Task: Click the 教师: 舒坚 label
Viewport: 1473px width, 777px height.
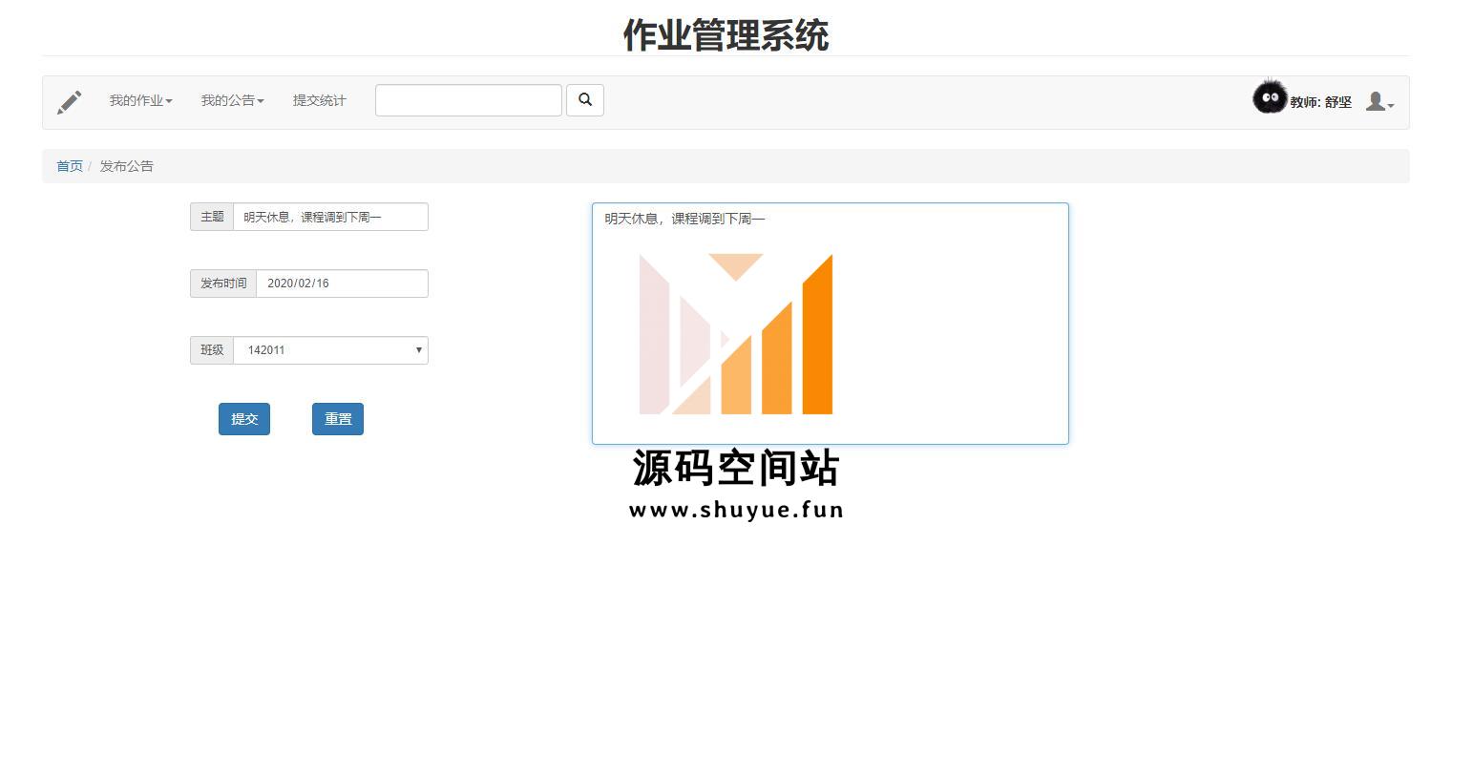Action: pos(1320,102)
